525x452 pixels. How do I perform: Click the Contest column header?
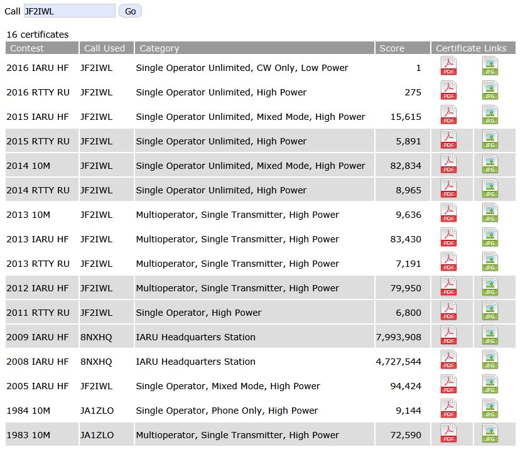pyautogui.click(x=42, y=48)
